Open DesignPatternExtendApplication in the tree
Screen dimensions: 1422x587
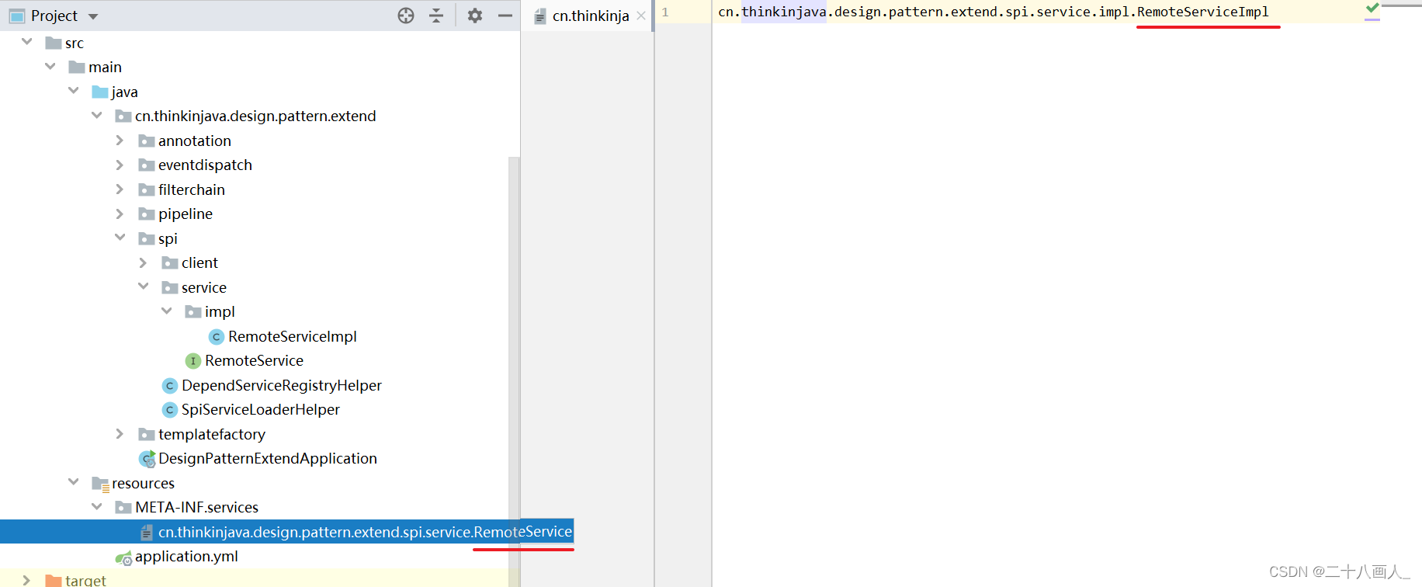click(x=268, y=458)
